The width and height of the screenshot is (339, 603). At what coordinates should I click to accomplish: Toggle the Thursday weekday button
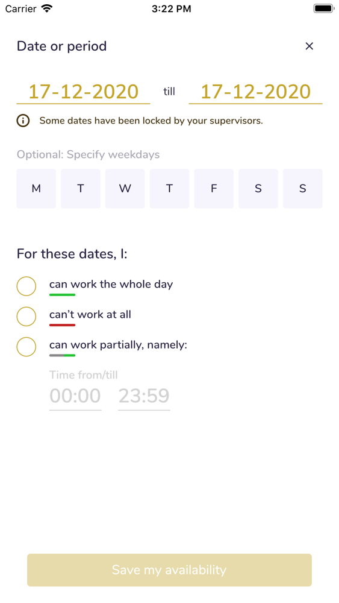click(169, 188)
